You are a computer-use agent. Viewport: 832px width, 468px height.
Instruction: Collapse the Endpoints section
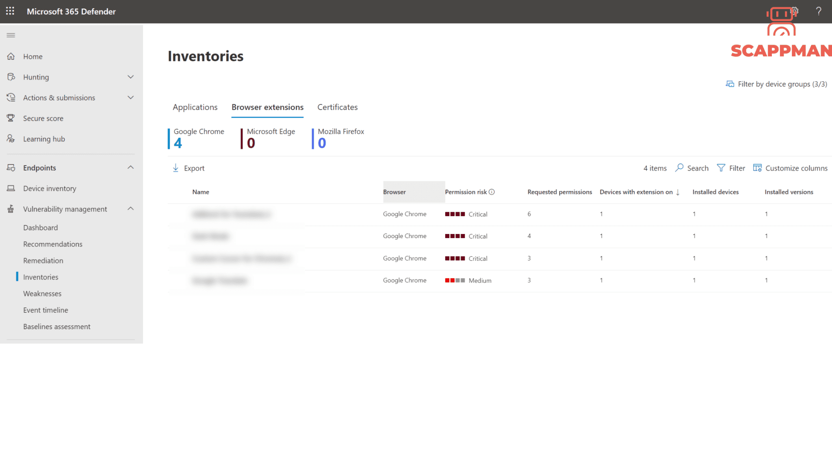(130, 167)
